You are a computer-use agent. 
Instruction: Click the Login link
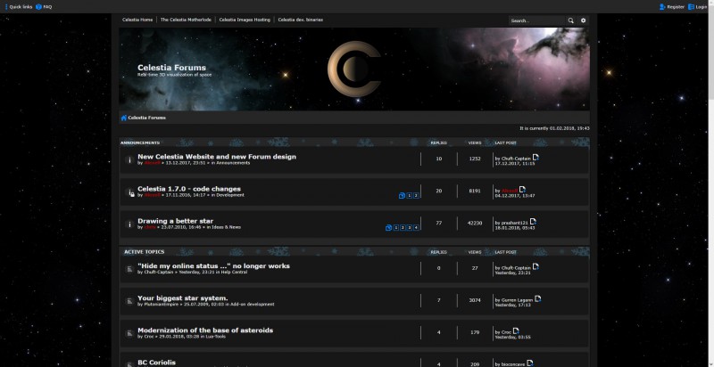[698, 7]
